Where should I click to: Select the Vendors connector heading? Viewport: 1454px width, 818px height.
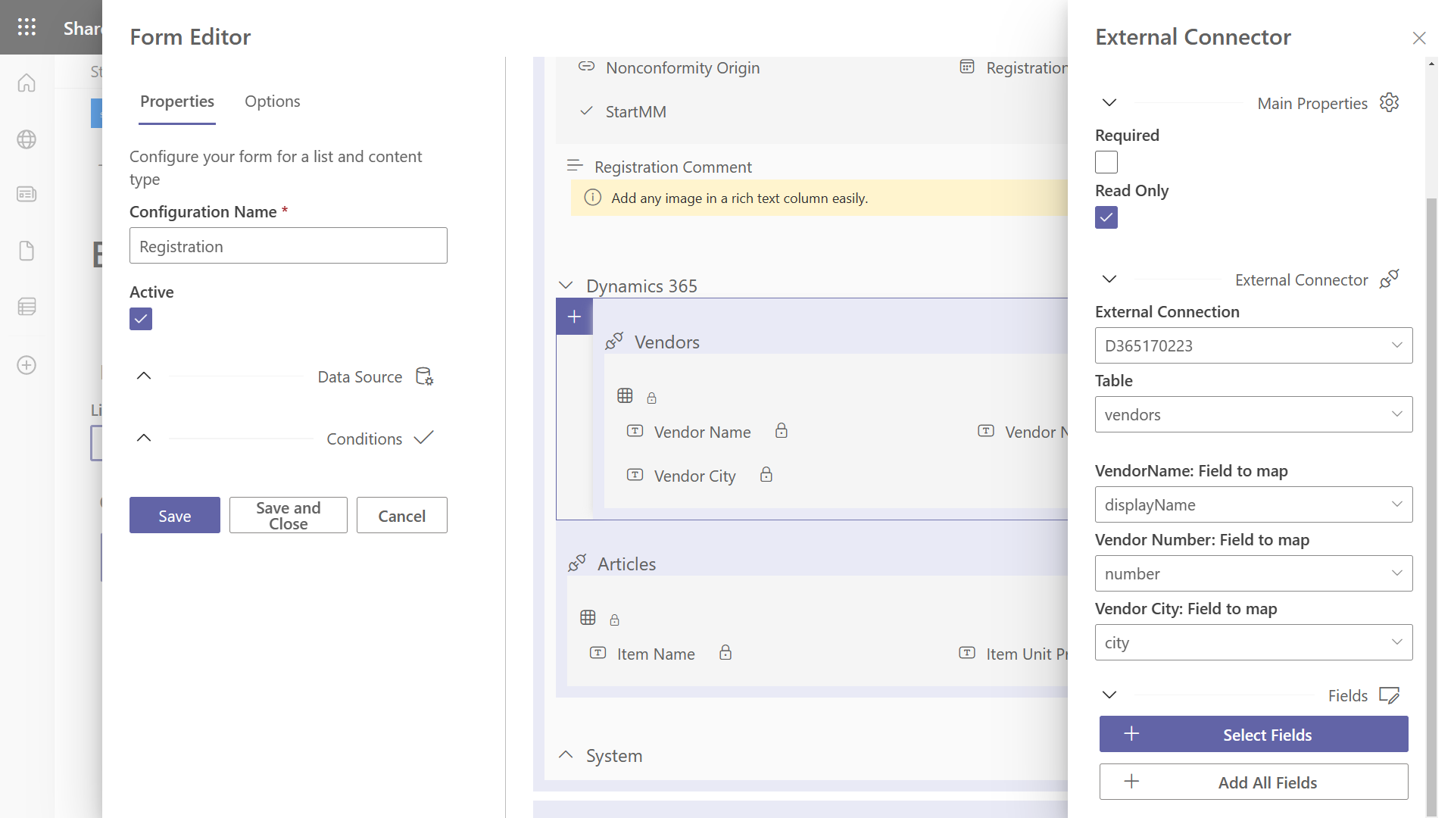tap(667, 342)
